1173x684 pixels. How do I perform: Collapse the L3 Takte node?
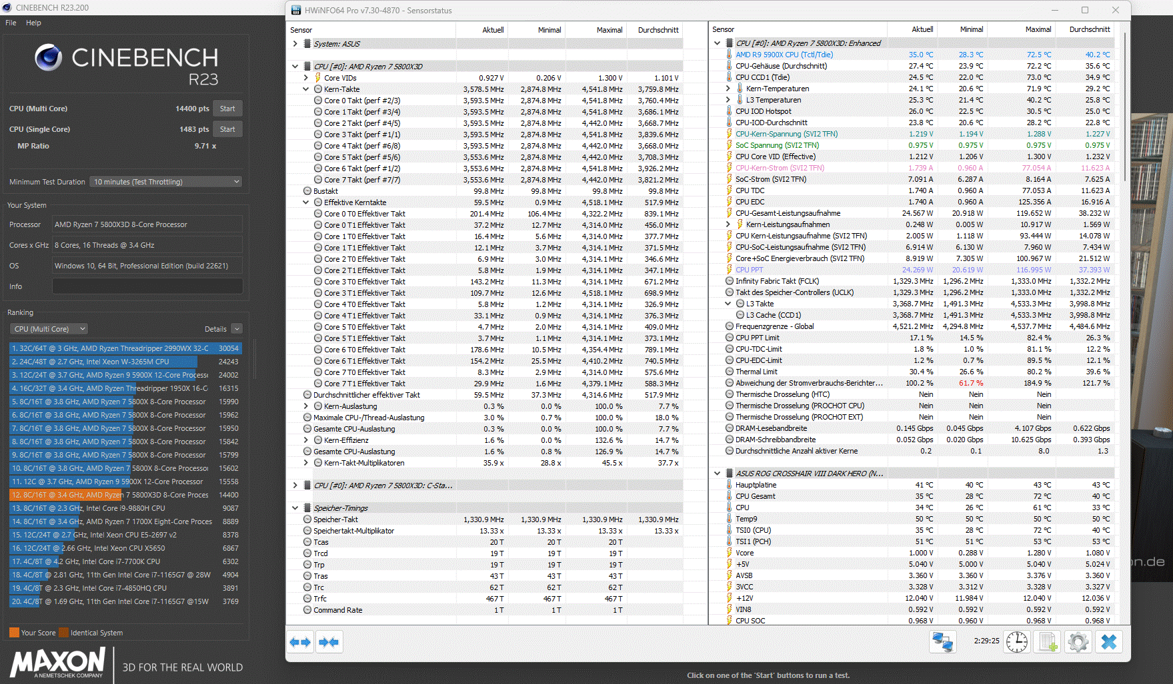click(728, 304)
